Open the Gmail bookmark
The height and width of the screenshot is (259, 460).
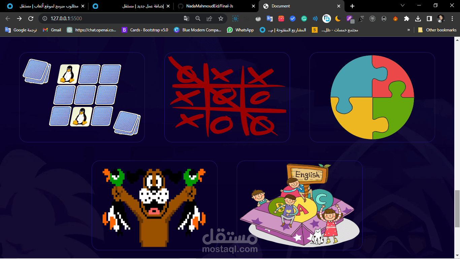pos(52,30)
